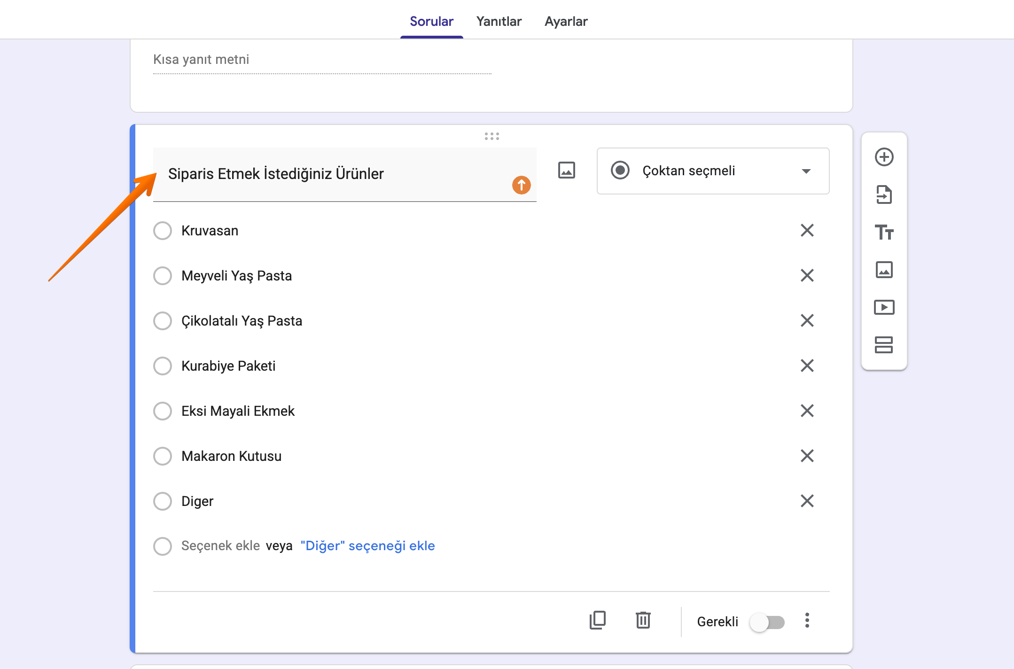Add a video from the side toolbar

(x=884, y=307)
